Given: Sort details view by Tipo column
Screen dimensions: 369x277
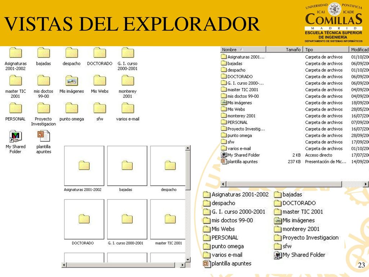Looking at the screenshot, I should pyautogui.click(x=326, y=50).
